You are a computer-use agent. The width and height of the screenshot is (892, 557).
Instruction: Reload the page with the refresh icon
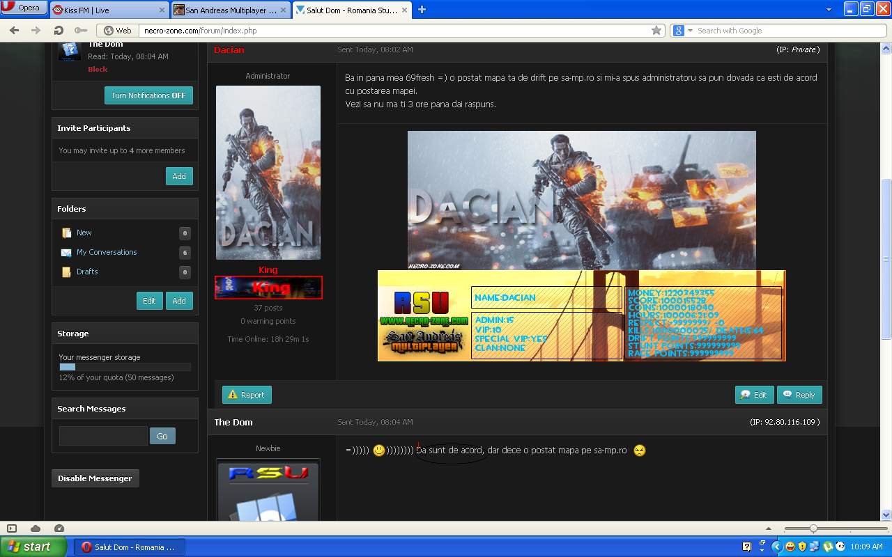click(x=59, y=31)
